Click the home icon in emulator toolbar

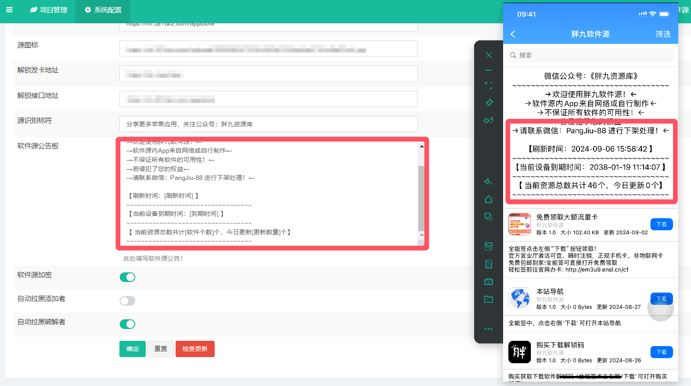click(489, 199)
